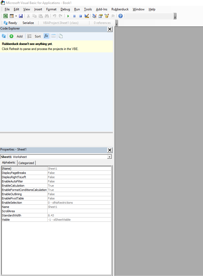Click the Break pause icon
Screen dimensions: 203x276
pos(74,16)
